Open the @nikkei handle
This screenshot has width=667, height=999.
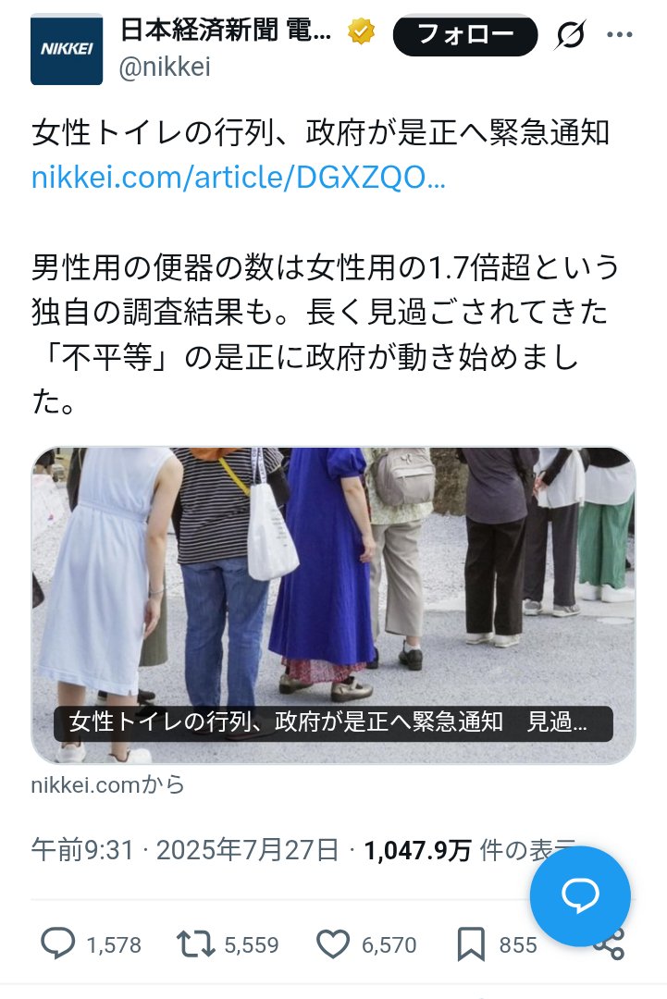[x=165, y=67]
